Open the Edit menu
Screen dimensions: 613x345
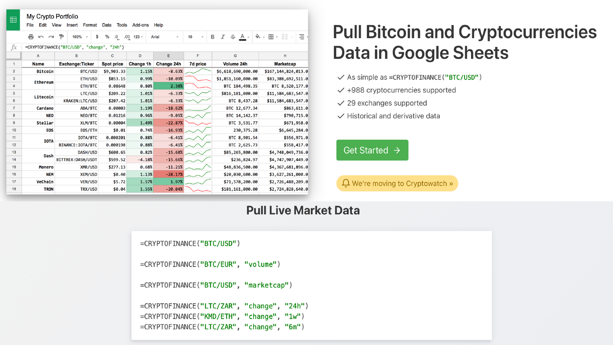(42, 25)
